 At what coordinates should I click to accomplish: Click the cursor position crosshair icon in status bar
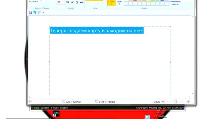[x=30, y=102]
